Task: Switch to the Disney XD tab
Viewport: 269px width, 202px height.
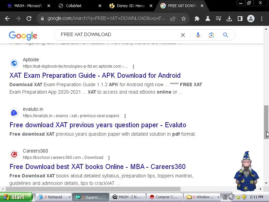Action: (x=130, y=6)
